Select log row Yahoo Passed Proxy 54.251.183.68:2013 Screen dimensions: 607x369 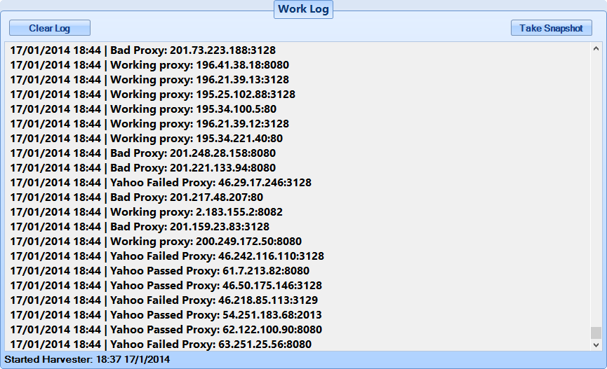click(166, 314)
